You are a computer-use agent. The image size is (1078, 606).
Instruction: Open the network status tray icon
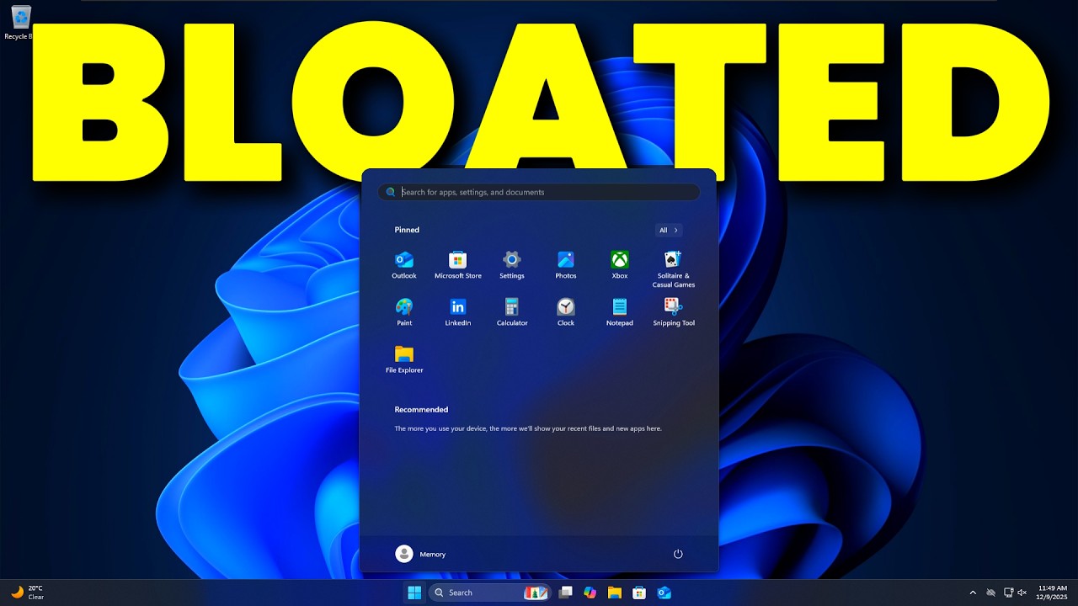coord(1008,593)
